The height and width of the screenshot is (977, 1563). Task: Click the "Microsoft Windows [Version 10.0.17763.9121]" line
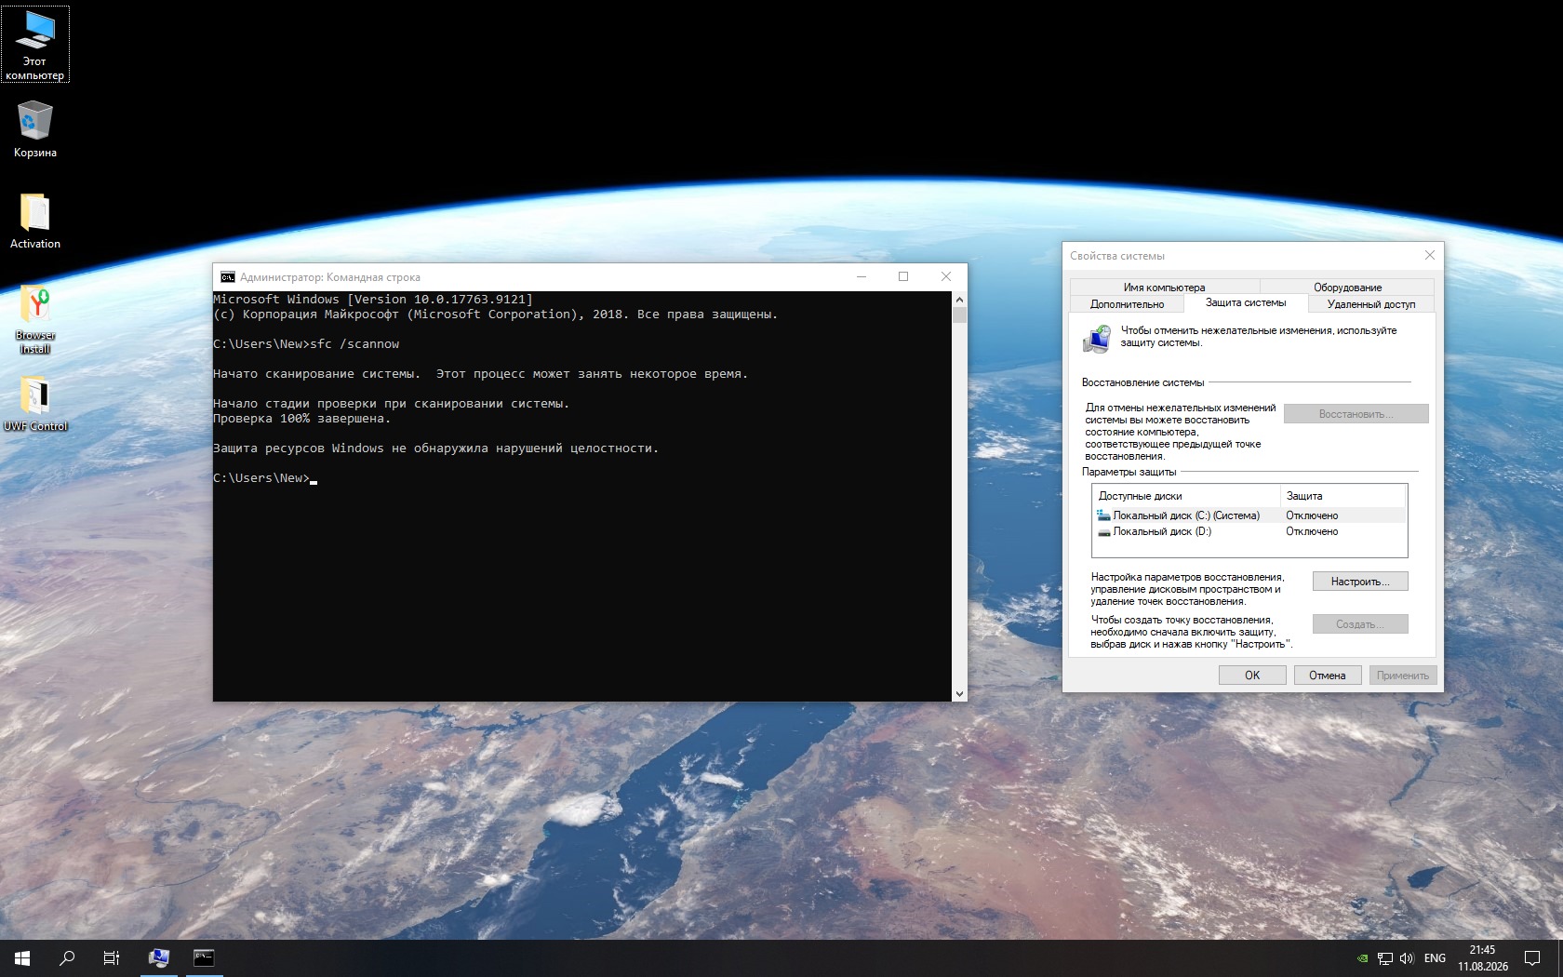pyautogui.click(x=373, y=300)
